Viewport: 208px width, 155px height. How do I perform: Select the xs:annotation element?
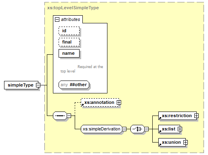[100, 103]
